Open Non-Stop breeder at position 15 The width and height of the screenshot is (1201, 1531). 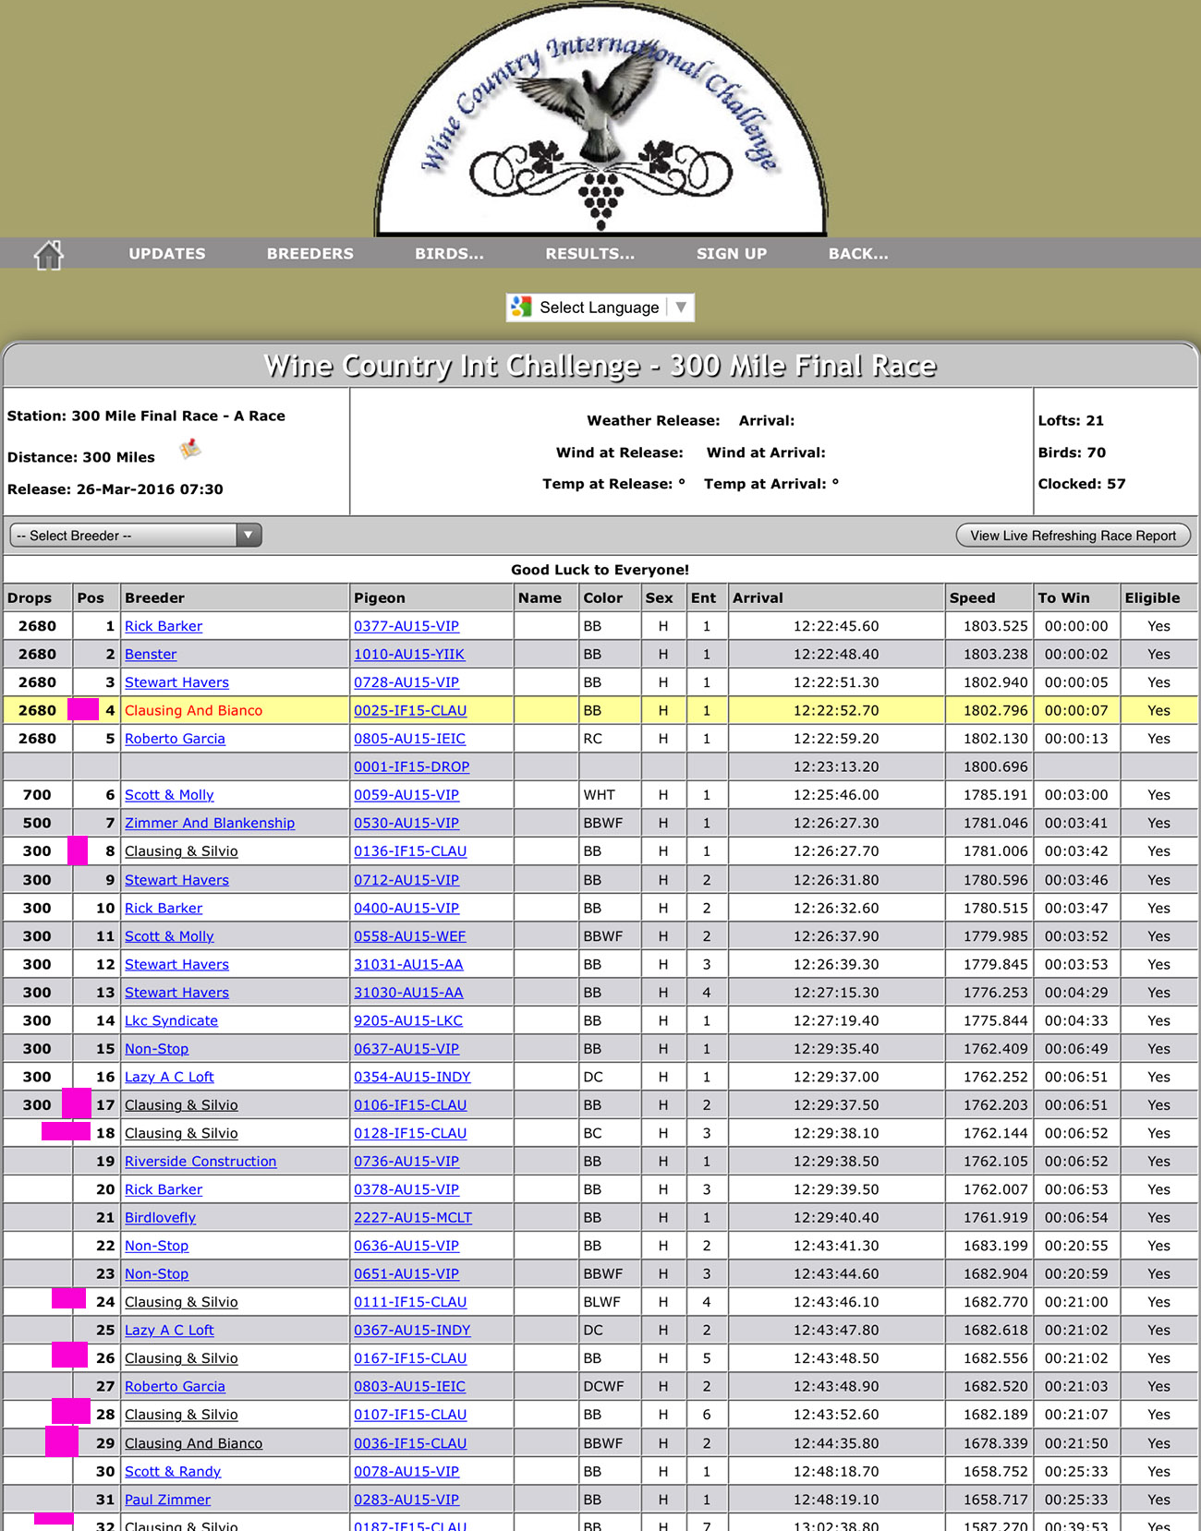[x=156, y=1048]
